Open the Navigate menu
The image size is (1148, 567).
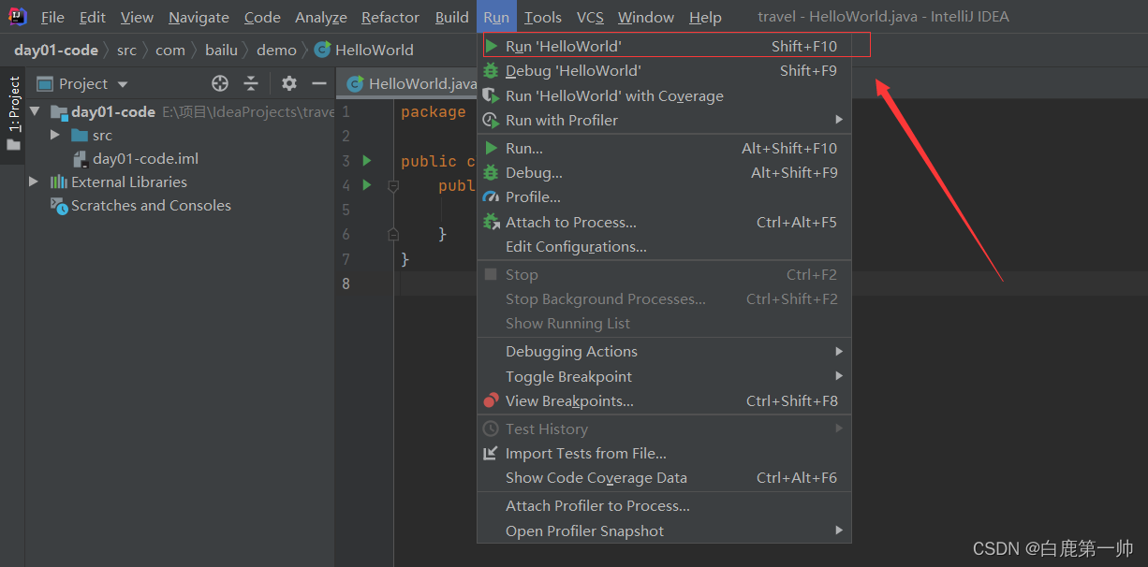(x=199, y=17)
